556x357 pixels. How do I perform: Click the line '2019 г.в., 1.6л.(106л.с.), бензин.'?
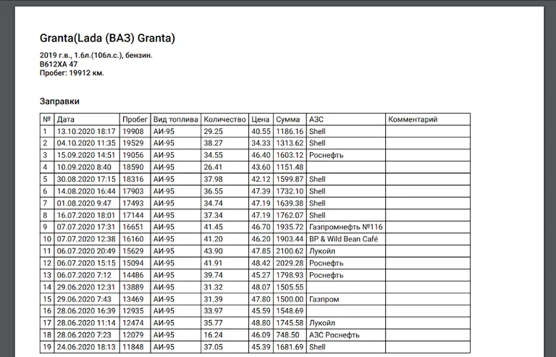pos(96,55)
